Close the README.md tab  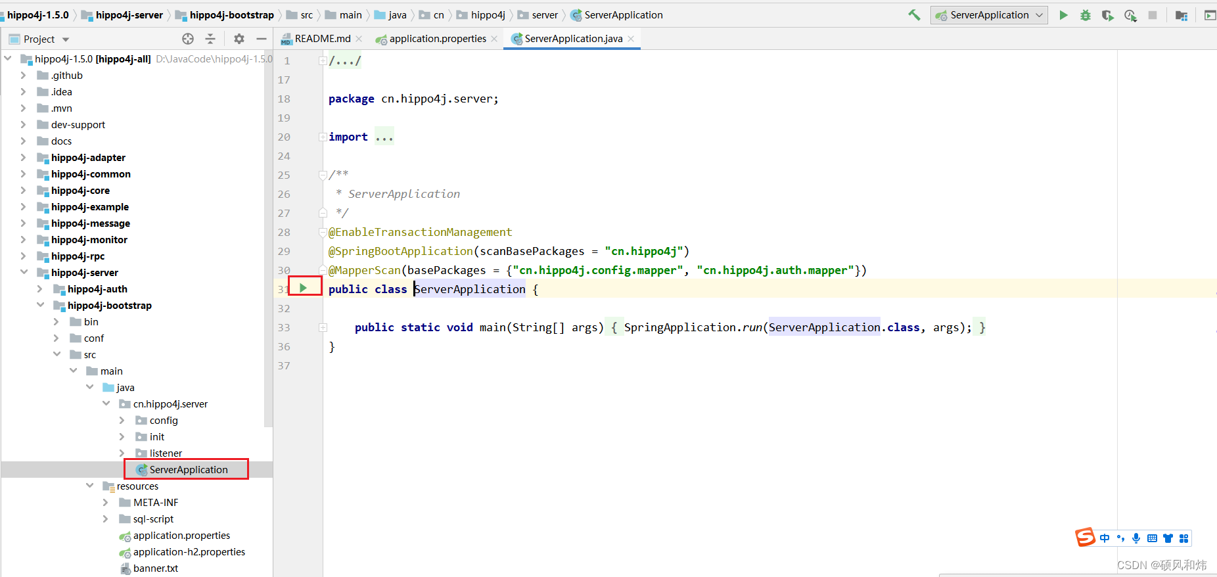[x=359, y=39]
